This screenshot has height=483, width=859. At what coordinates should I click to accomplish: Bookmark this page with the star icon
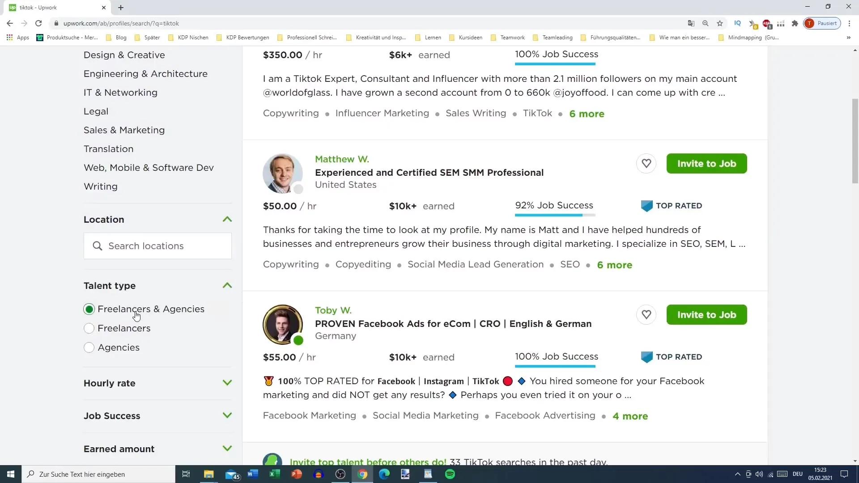[x=720, y=23]
